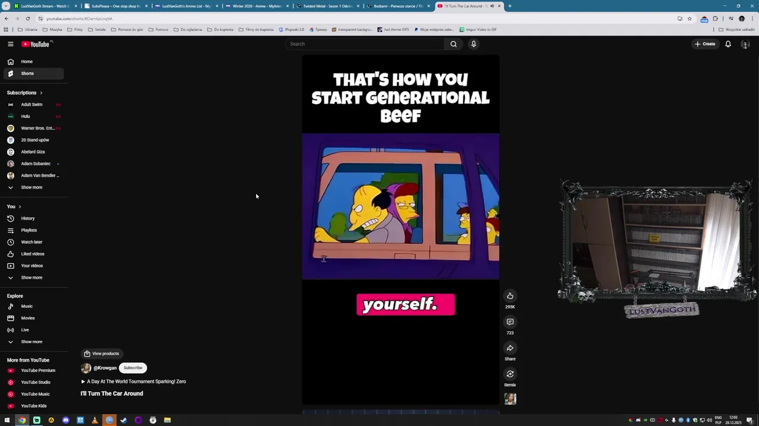Reload the page
The width and height of the screenshot is (759, 426).
click(x=28, y=18)
